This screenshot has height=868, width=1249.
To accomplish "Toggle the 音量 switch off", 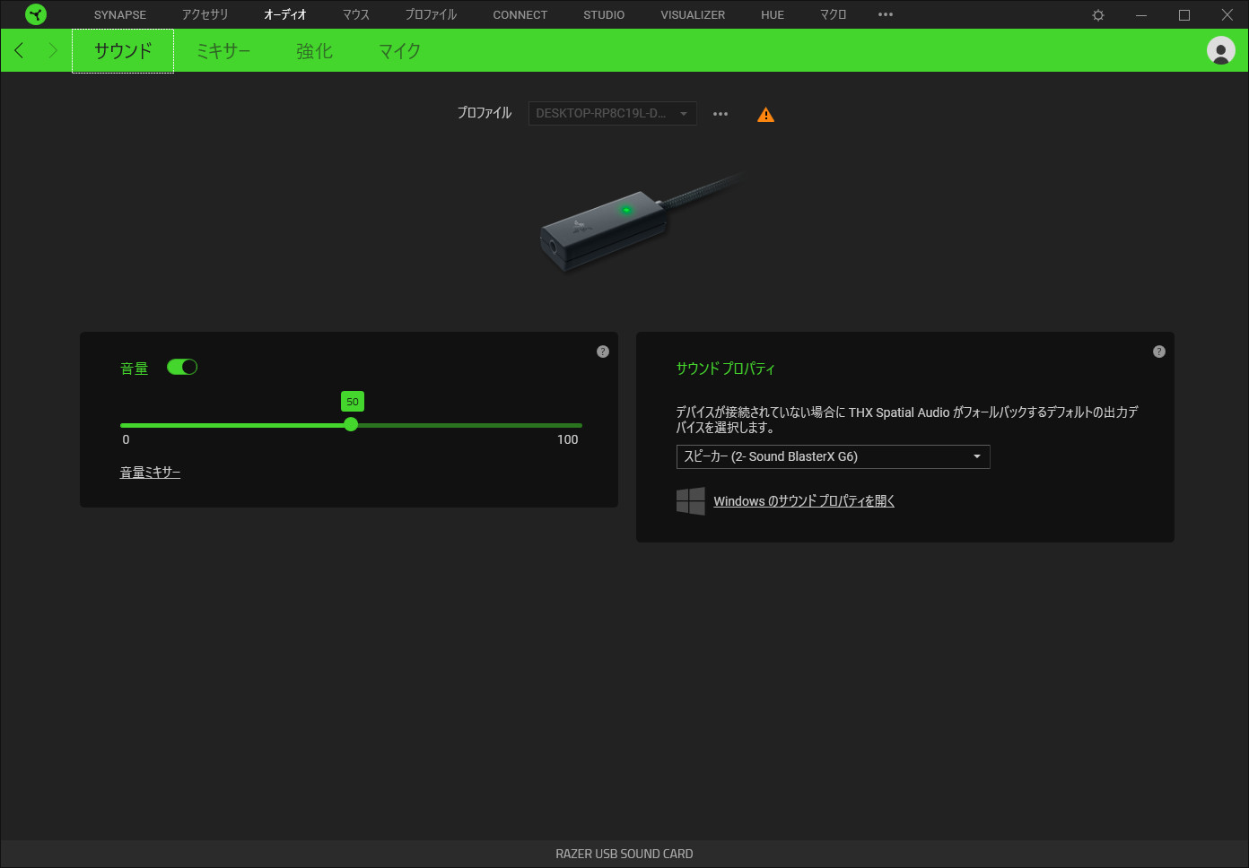I will (182, 367).
